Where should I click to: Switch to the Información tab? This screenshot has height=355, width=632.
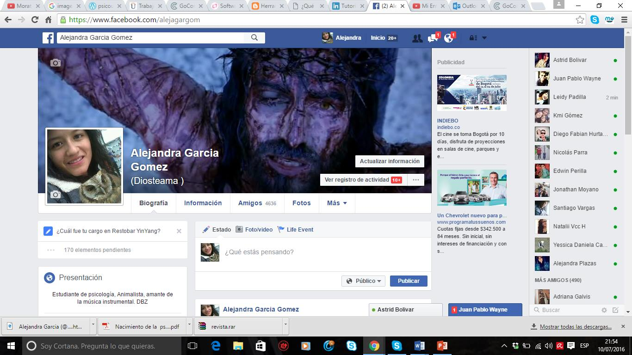point(203,203)
